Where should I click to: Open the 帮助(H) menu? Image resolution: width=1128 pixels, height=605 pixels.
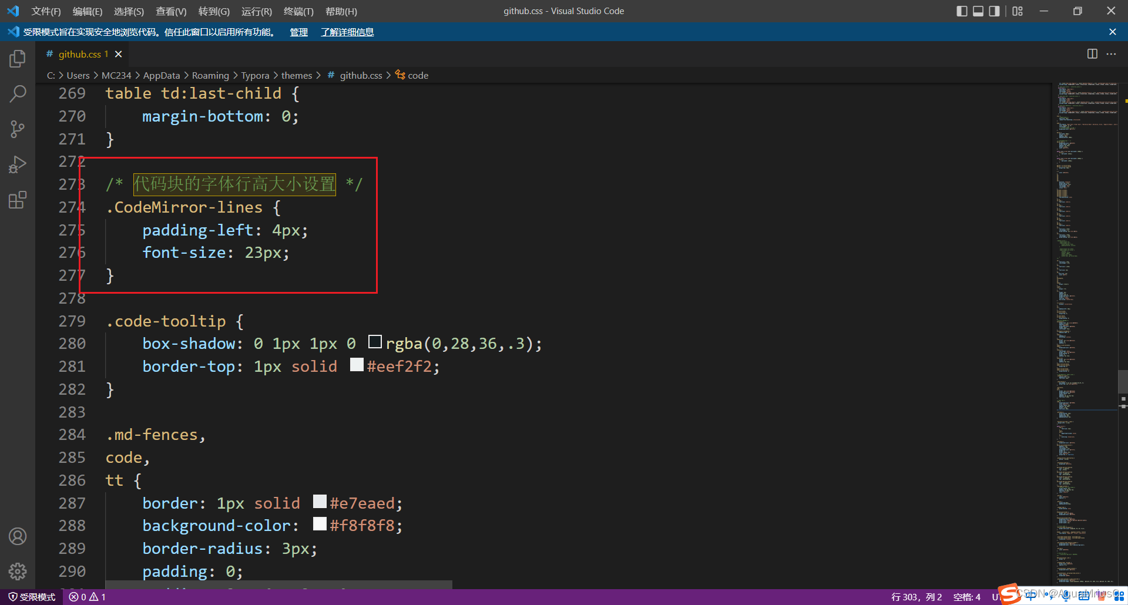pyautogui.click(x=341, y=11)
